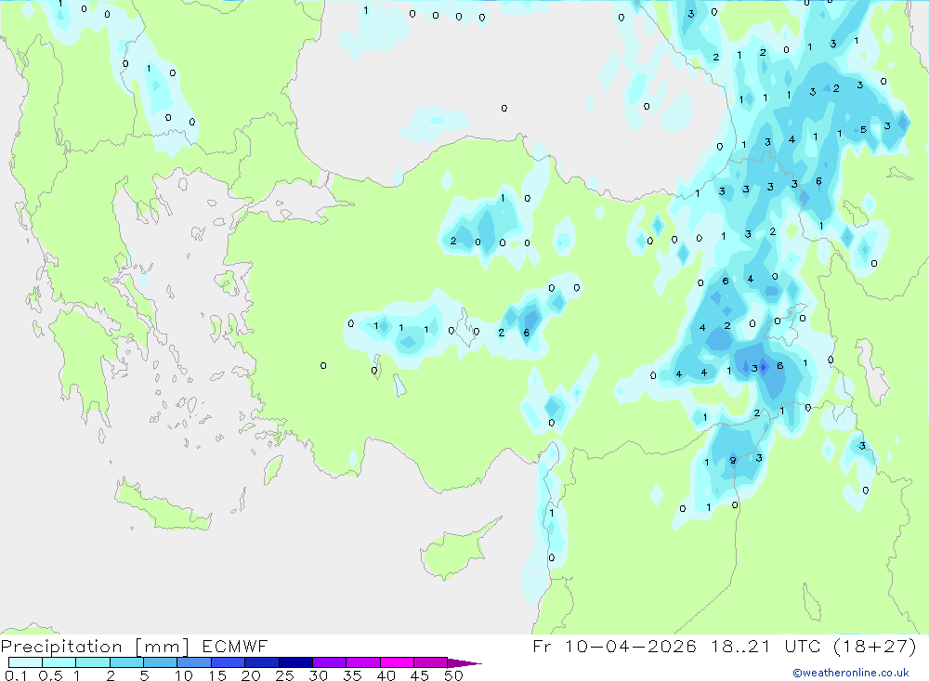This screenshot has width=929, height=681.
Task: Click the '[mm]' unit label
Action: (162, 646)
